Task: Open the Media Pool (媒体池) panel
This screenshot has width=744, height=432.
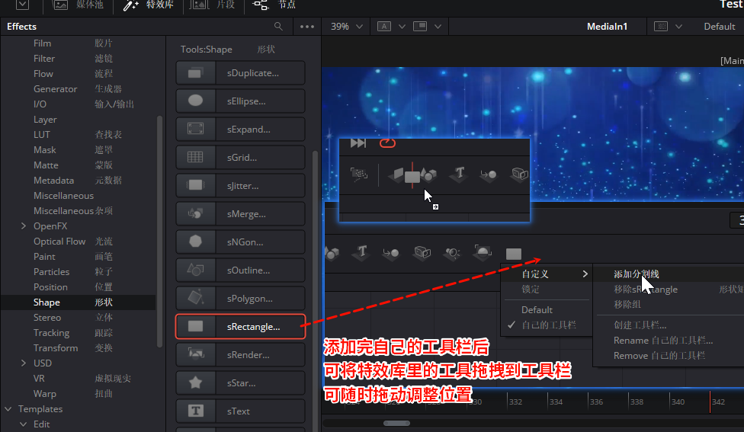Action: point(78,5)
